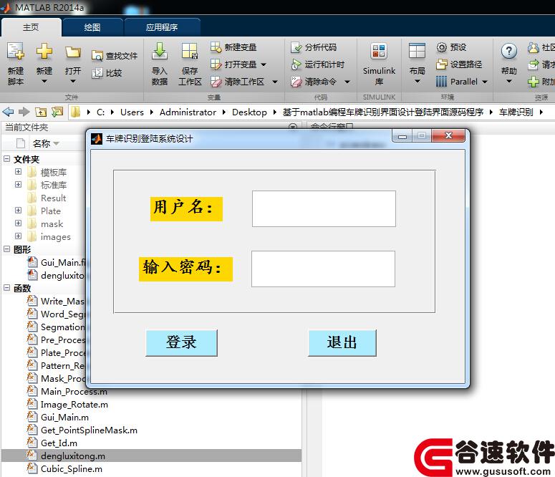Screen dimensions: 555x477
Task: Click Open Variable (打开变量)
Action: [233, 64]
